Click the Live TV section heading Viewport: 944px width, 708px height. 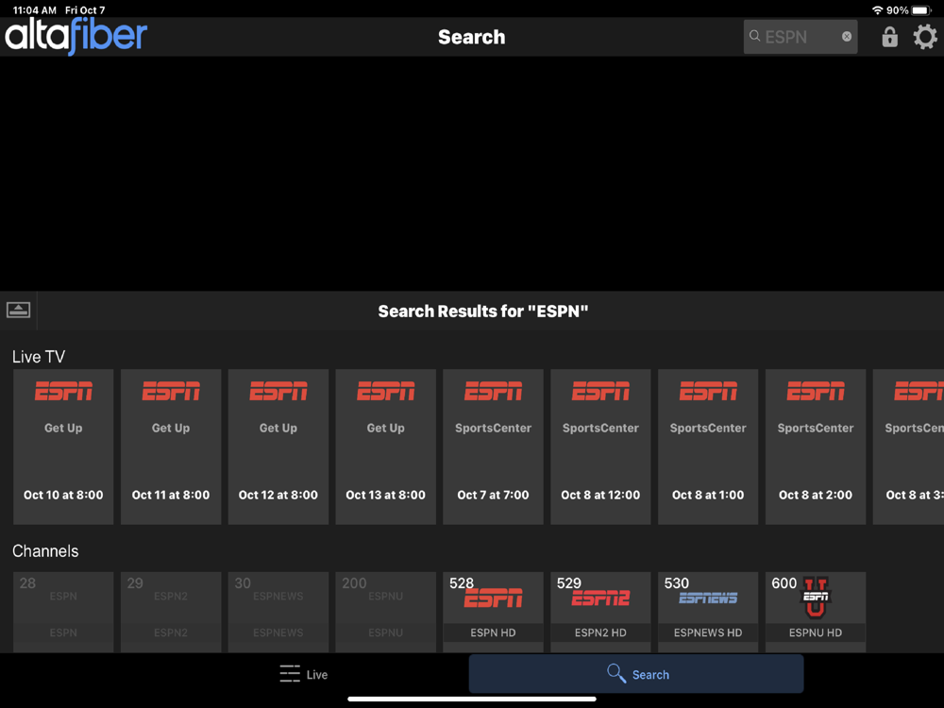[39, 357]
